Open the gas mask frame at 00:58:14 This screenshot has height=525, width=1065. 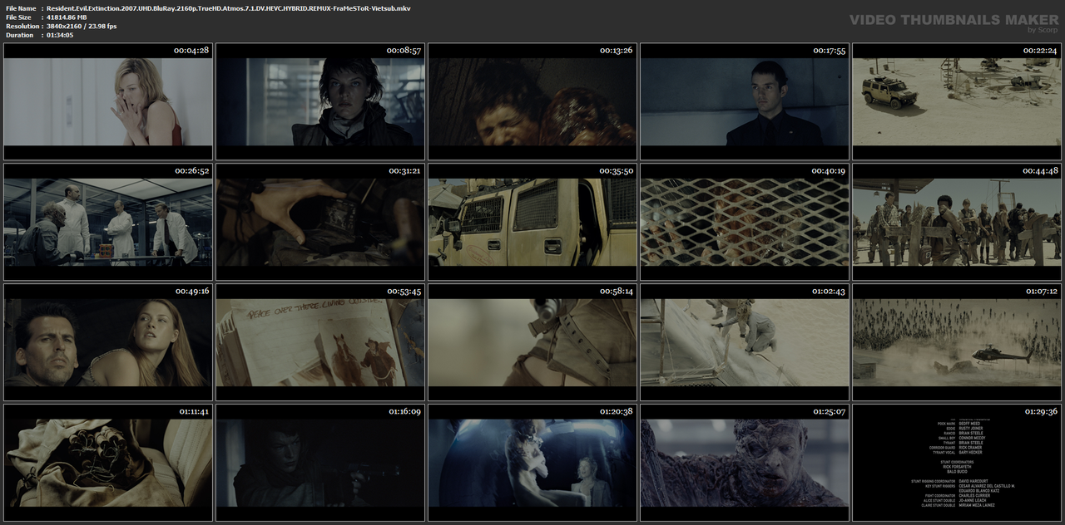tap(532, 342)
